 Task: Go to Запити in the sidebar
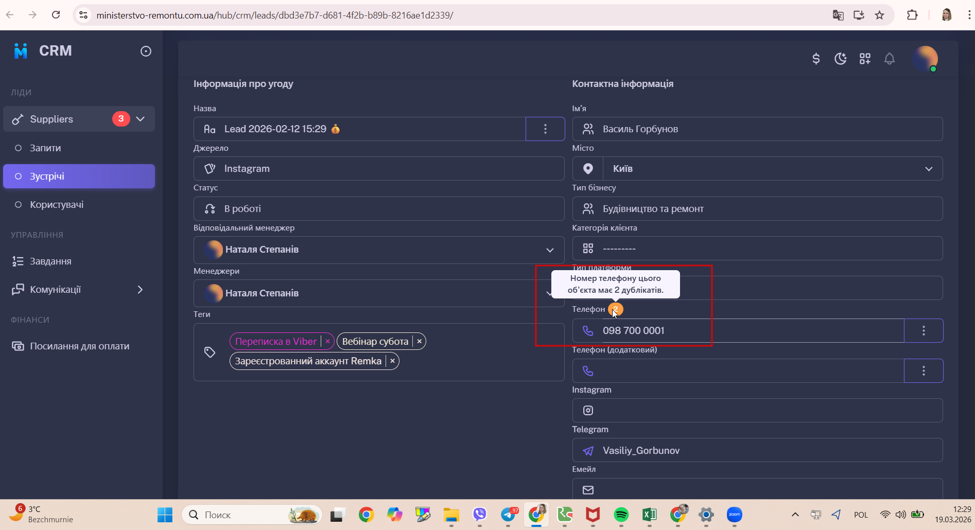[x=45, y=148]
